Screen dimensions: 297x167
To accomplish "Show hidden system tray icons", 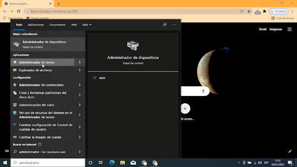I will click(239, 163).
